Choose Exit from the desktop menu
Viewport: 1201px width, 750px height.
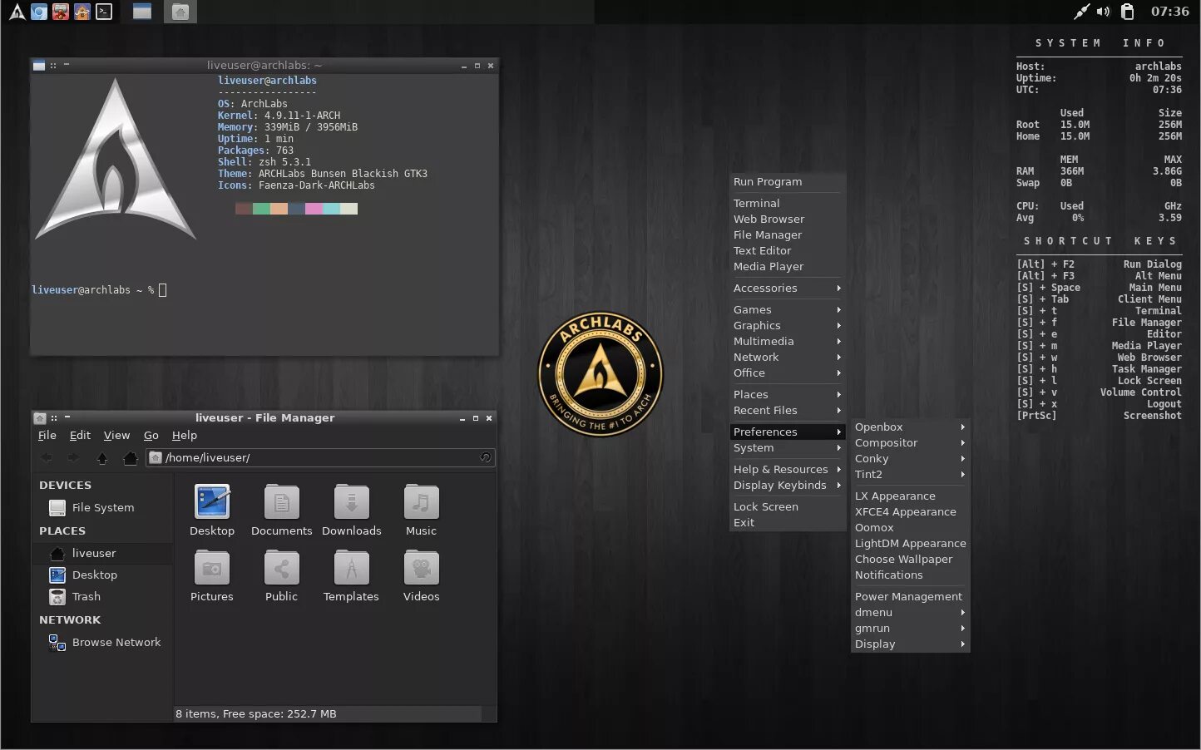[788, 522]
